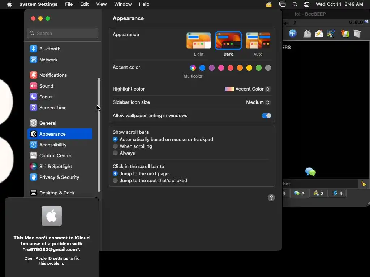The height and width of the screenshot is (277, 370).
Task: Open Desktop & Dock settings
Action: click(60, 193)
